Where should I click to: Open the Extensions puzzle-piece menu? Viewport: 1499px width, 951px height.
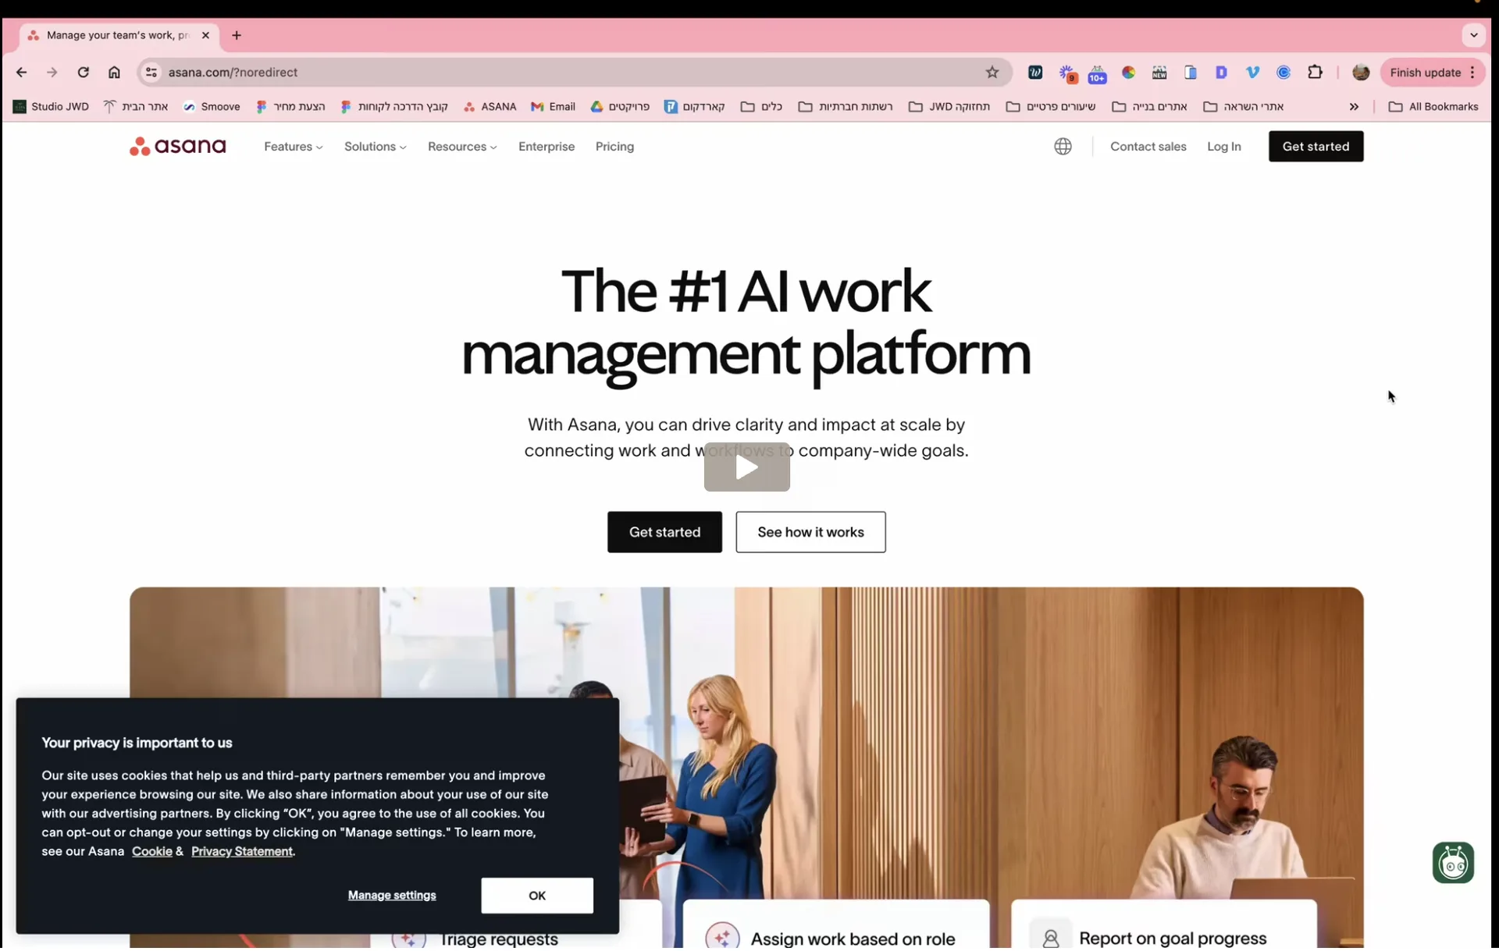coord(1316,73)
